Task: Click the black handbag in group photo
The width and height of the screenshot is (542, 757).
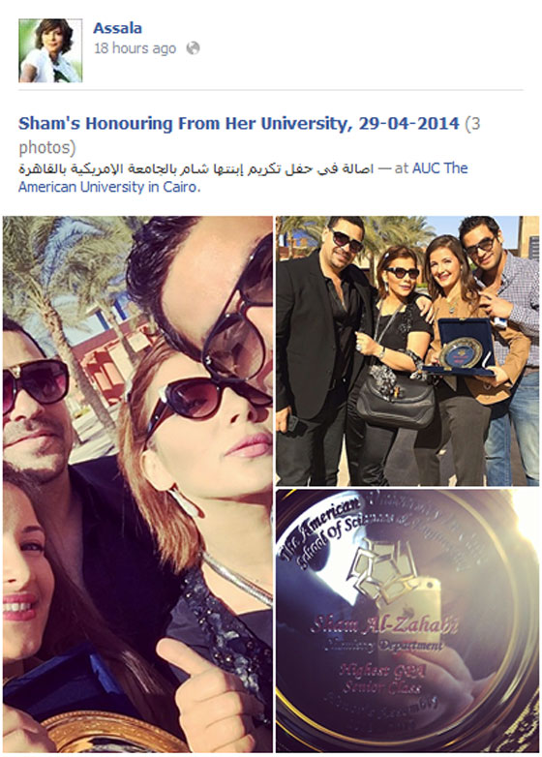Action: point(396,400)
